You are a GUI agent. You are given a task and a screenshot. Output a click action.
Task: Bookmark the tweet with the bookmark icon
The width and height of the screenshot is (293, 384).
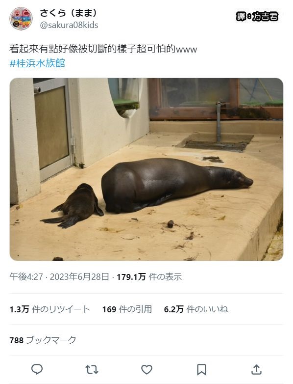pos(201,369)
